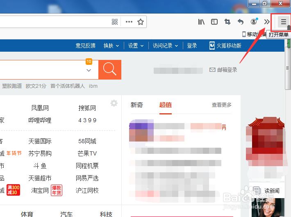Expand the search engine dropdown chevron
The width and height of the screenshot is (291, 217).
point(89,70)
